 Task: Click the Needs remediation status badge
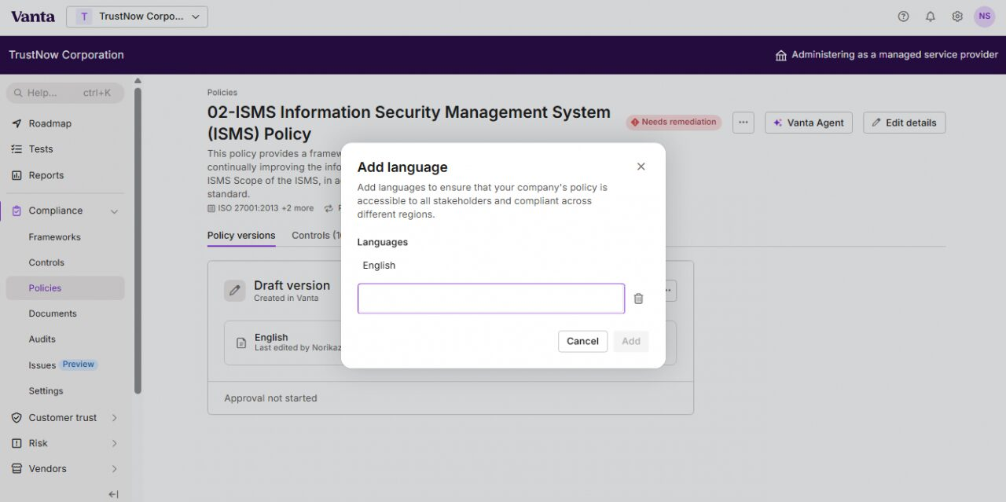tap(674, 123)
